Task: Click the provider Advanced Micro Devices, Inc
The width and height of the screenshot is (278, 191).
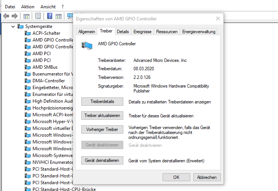Action: pyautogui.click(x=160, y=60)
